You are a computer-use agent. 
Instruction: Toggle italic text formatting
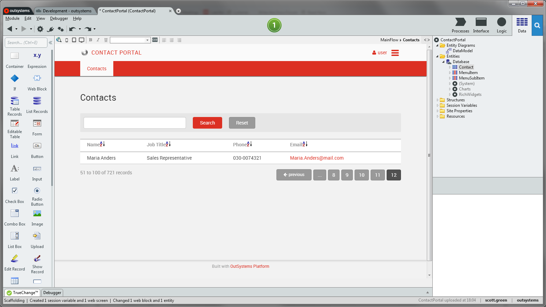click(x=98, y=40)
